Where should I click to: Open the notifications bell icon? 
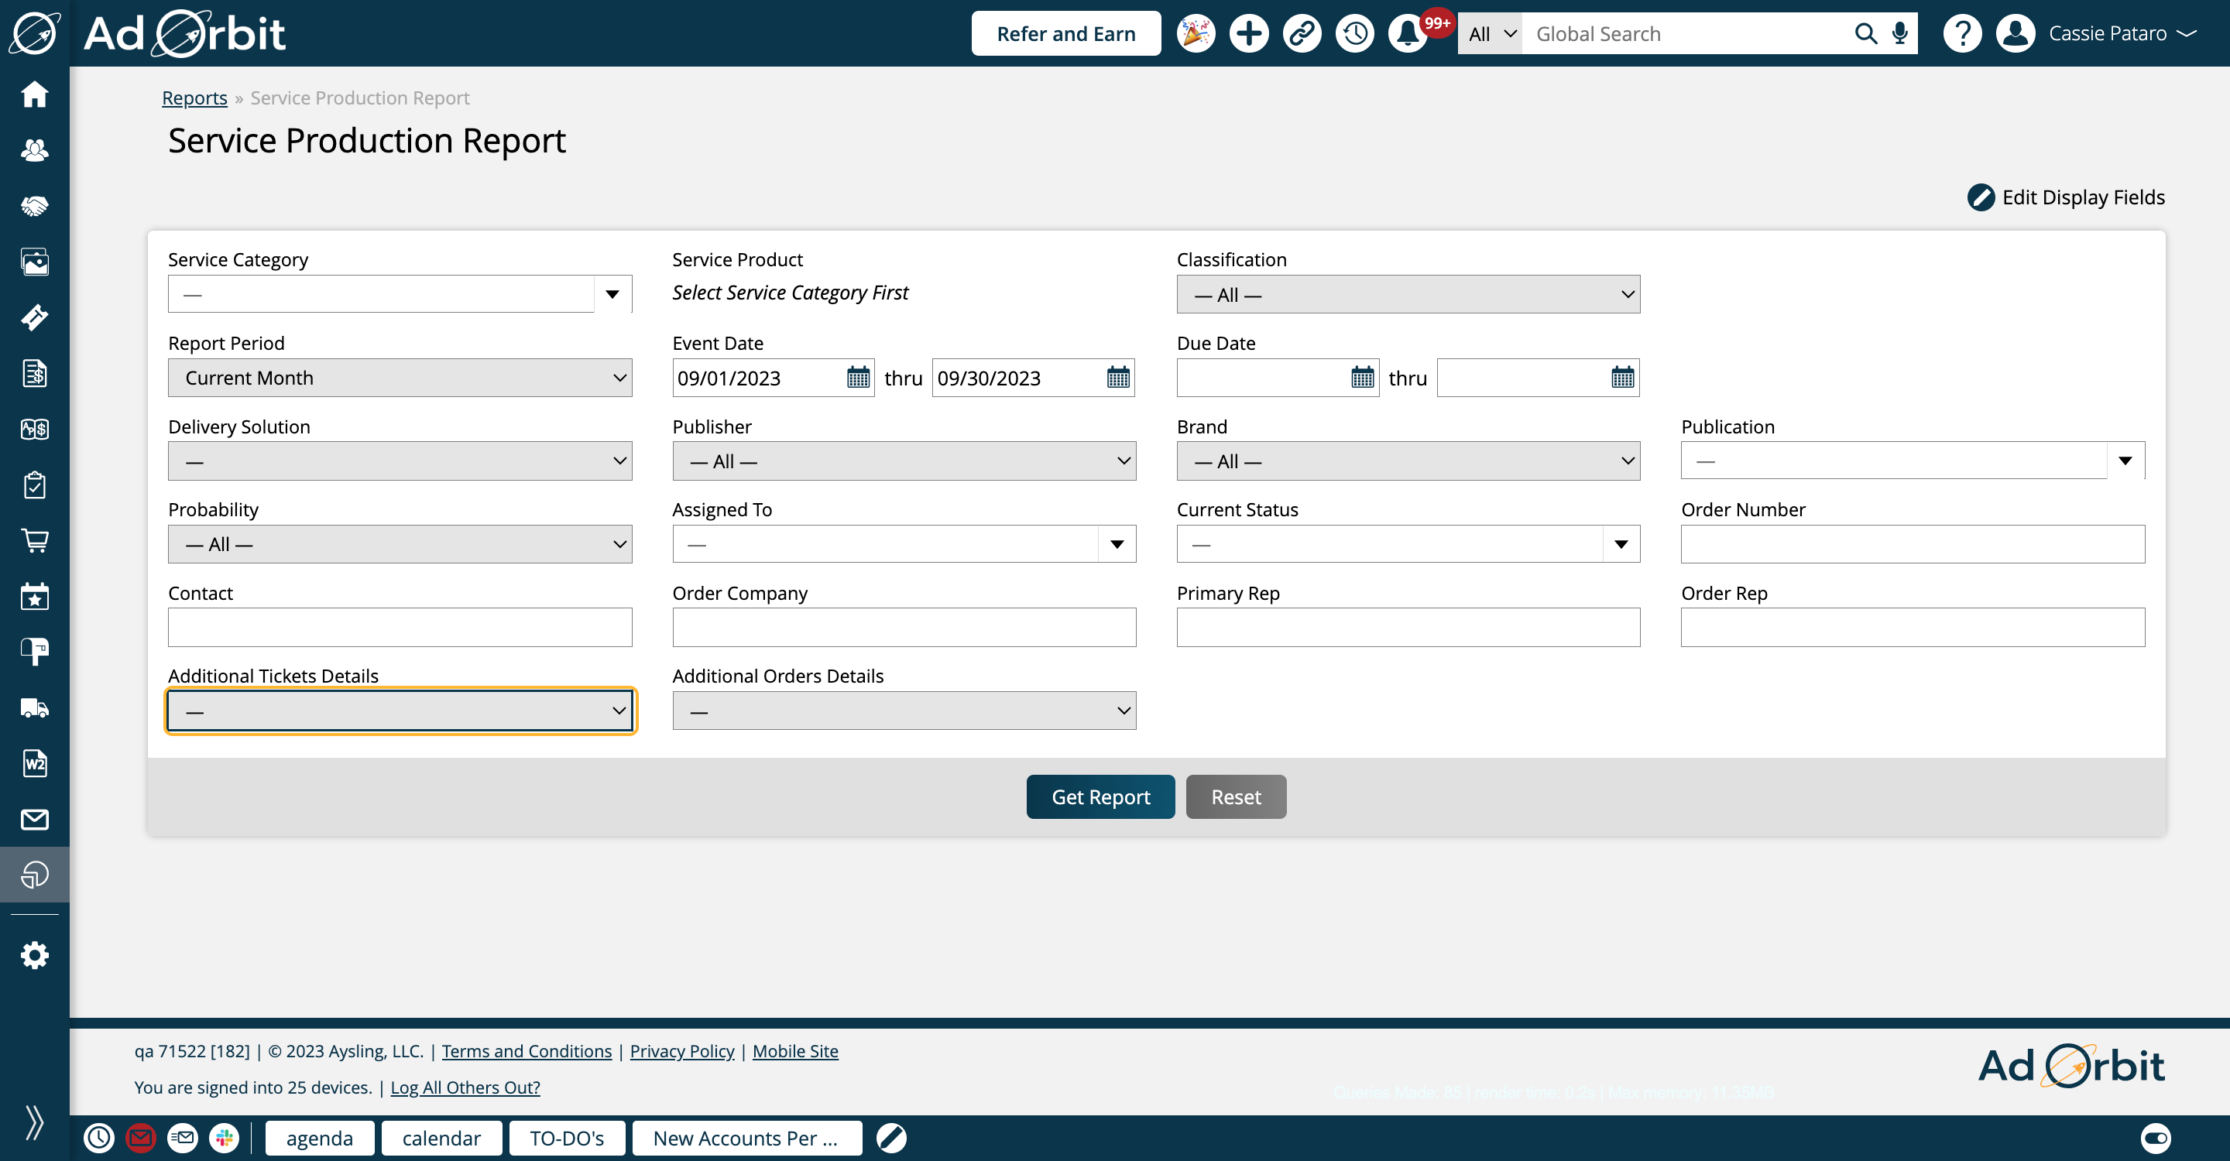pyautogui.click(x=1408, y=33)
